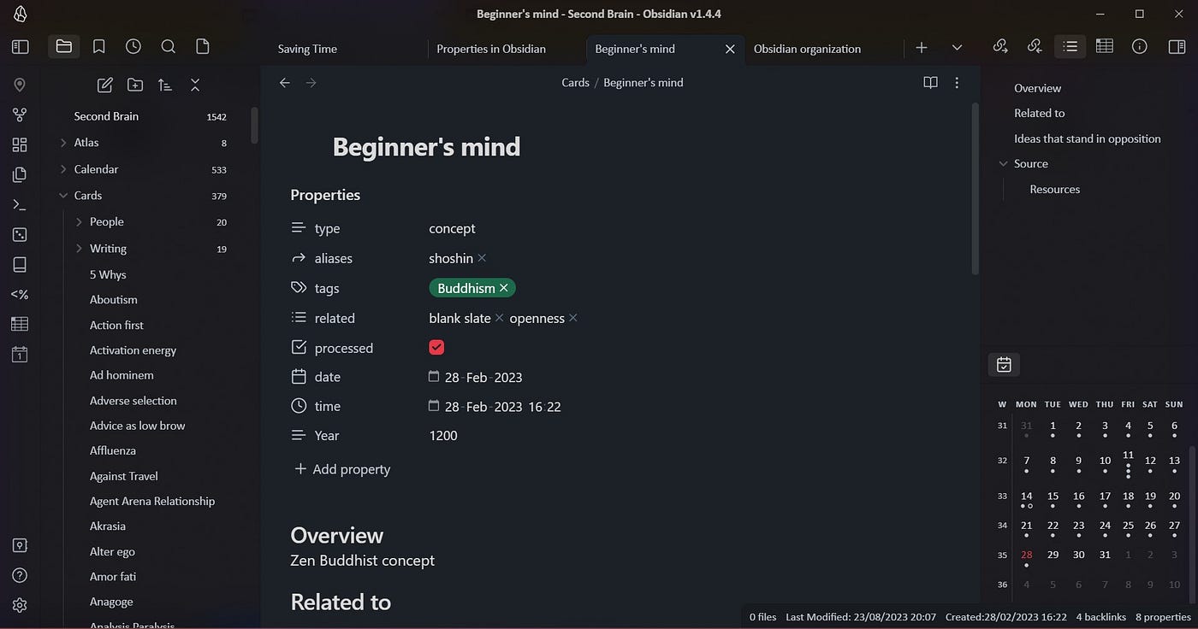
Task: Remove the shoshin alias
Action: point(482,258)
